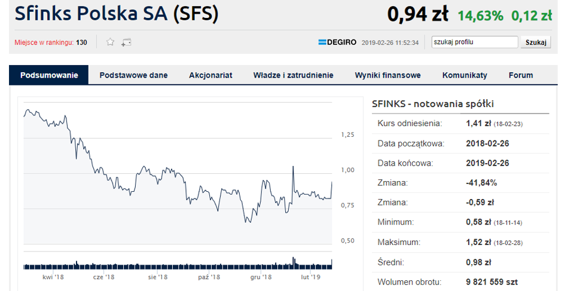Open the Władze i zatrudnienie tab
This screenshot has height=291, width=565.
coord(294,75)
